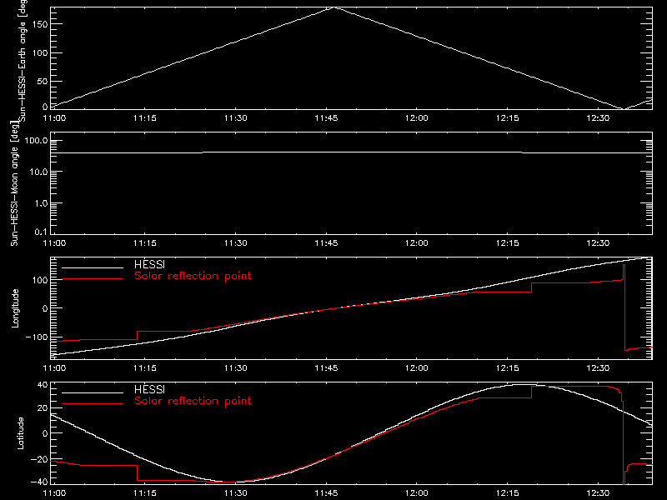Click the Sun-HESSI-Earth angle axis title

[x=22, y=61]
